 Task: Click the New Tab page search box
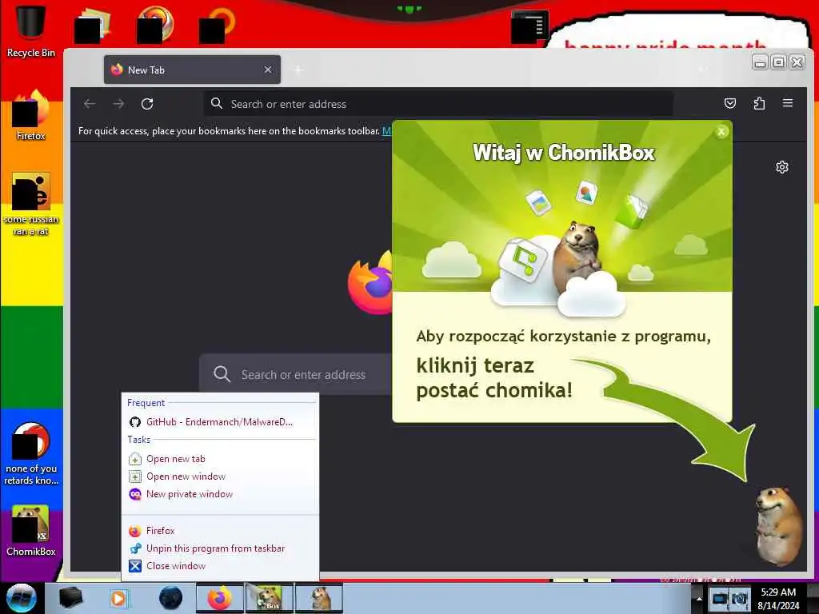pyautogui.click(x=298, y=374)
